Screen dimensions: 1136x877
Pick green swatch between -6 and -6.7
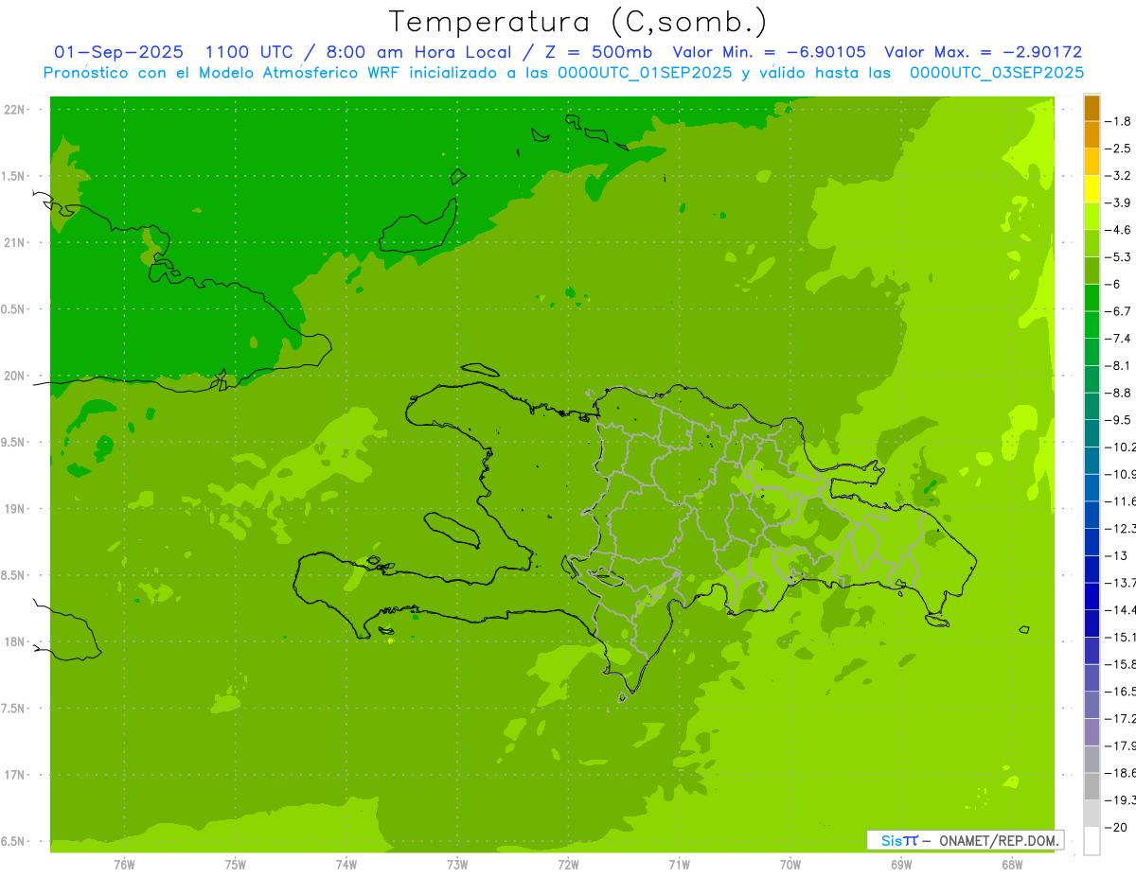coord(1092,298)
